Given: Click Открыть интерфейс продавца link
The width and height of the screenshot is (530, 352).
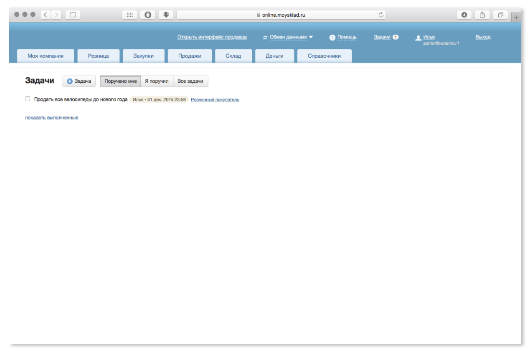Looking at the screenshot, I should 212,37.
